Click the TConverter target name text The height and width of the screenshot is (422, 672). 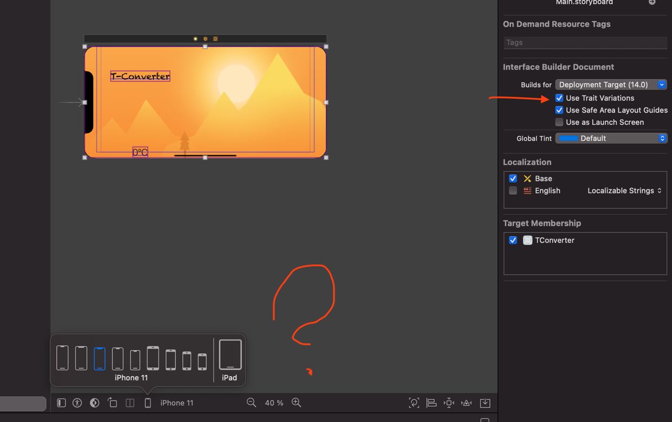(x=554, y=240)
